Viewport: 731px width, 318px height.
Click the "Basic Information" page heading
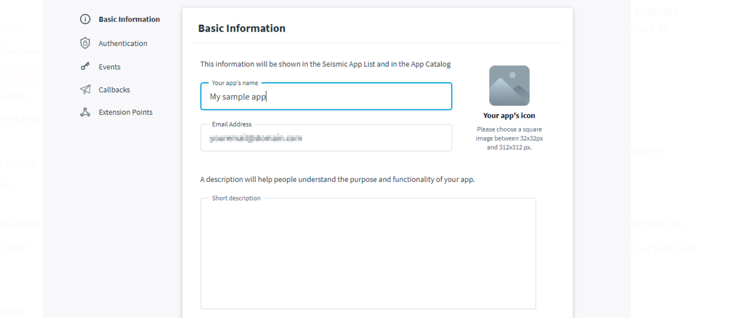pyautogui.click(x=242, y=28)
